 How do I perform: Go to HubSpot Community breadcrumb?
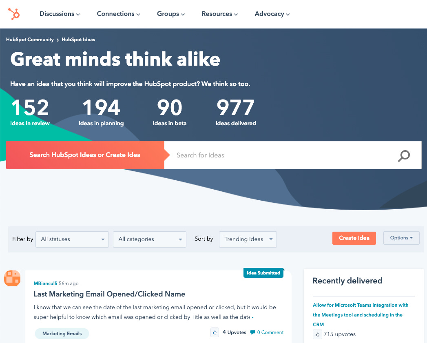[30, 40]
